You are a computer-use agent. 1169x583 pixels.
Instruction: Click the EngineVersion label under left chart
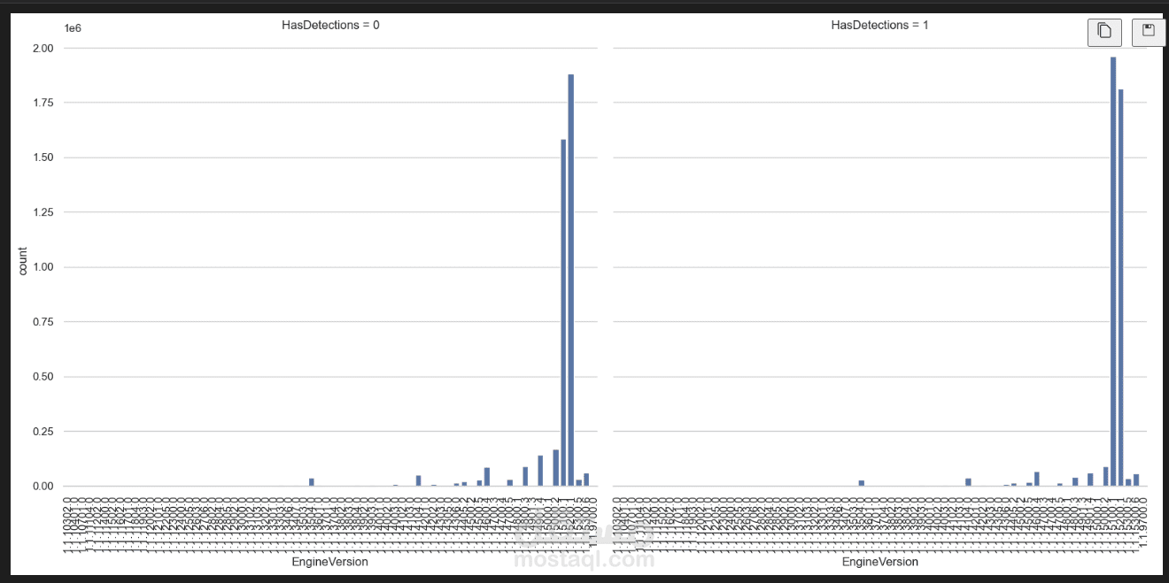[330, 562]
